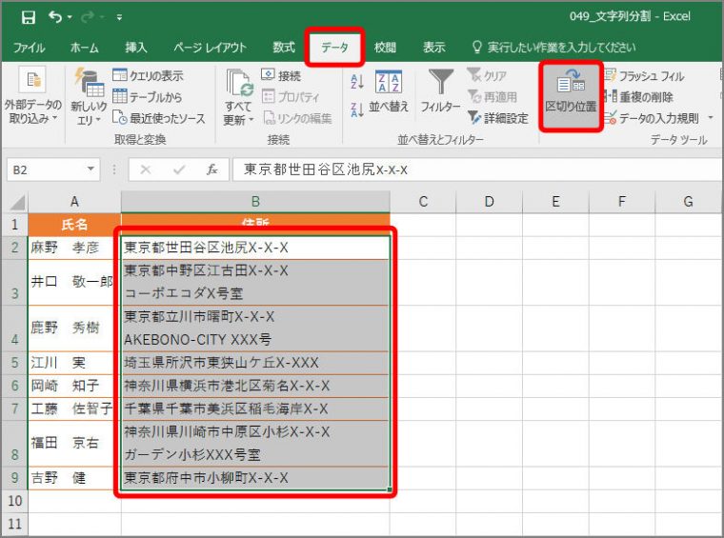Open the Customize Quick Access Toolbar dropdown

(x=119, y=17)
